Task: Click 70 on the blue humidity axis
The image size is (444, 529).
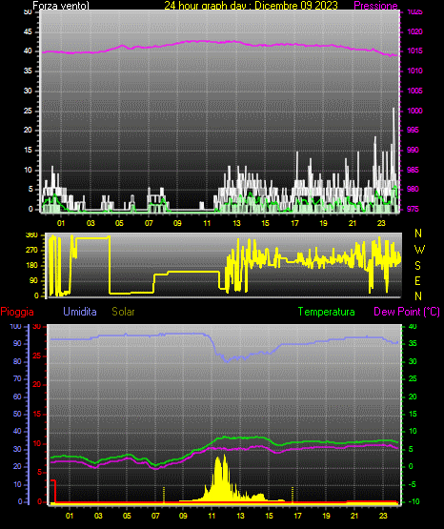Action: [x=17, y=378]
